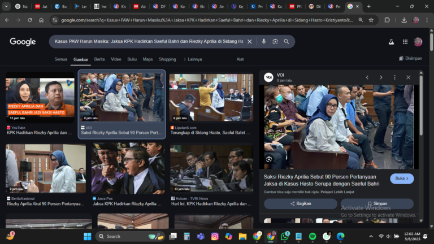This screenshot has height=244, width=434.
Task: Share image with Bagikan button
Action: (x=301, y=203)
